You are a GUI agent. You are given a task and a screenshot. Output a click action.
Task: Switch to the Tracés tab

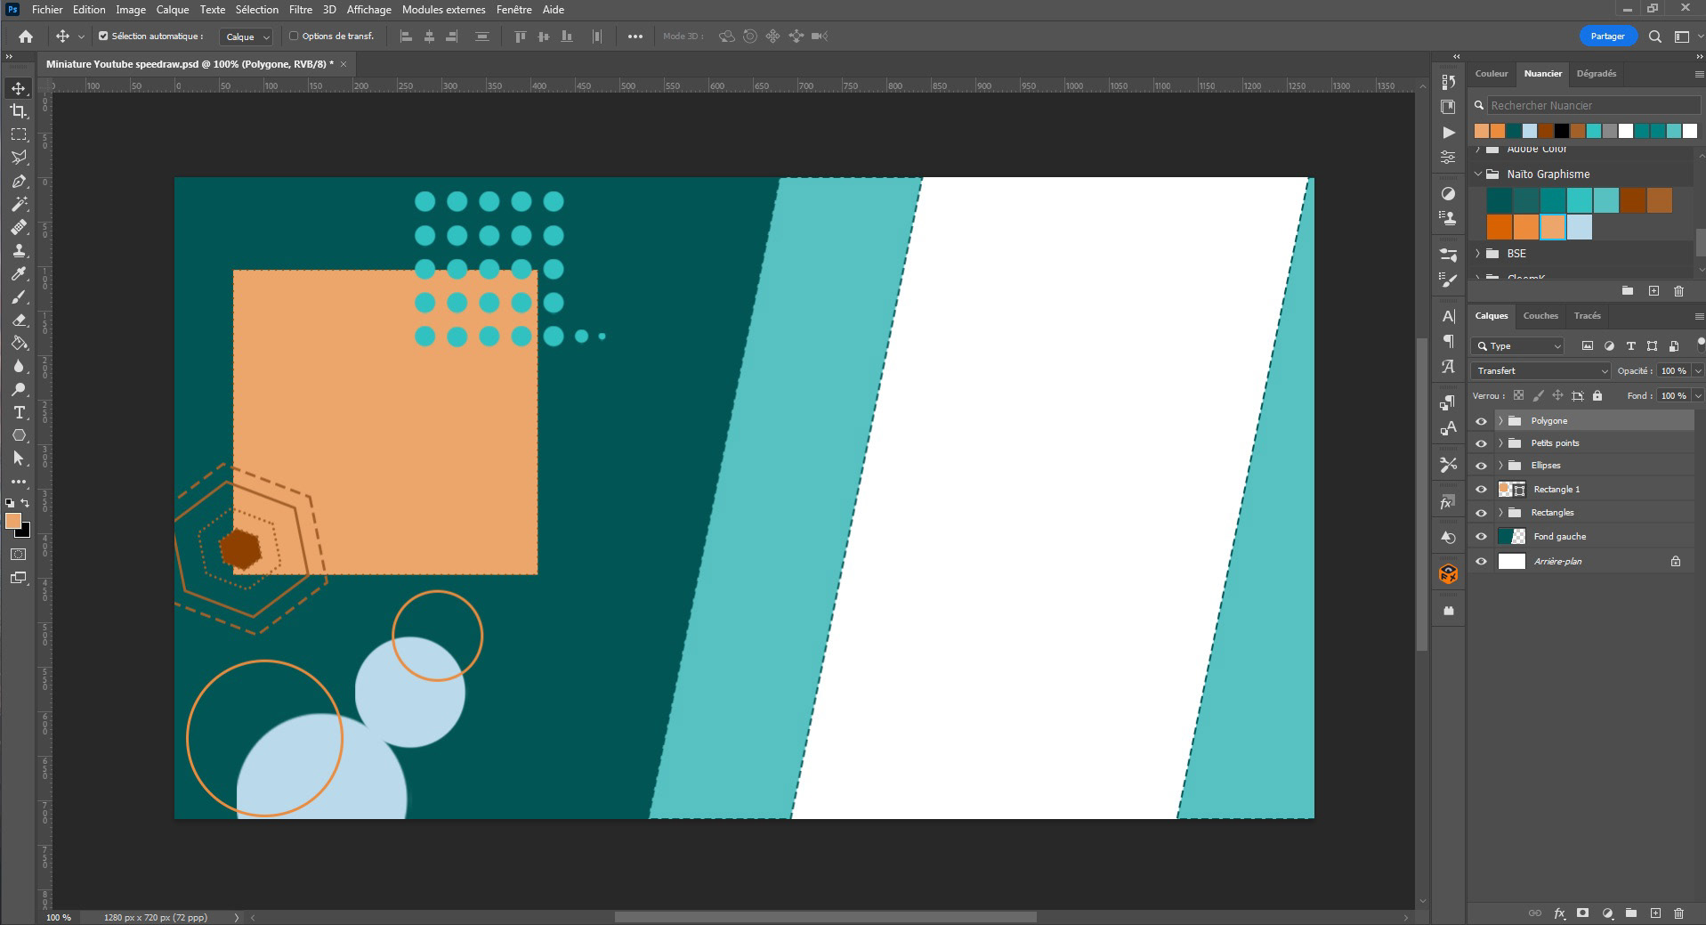point(1587,316)
